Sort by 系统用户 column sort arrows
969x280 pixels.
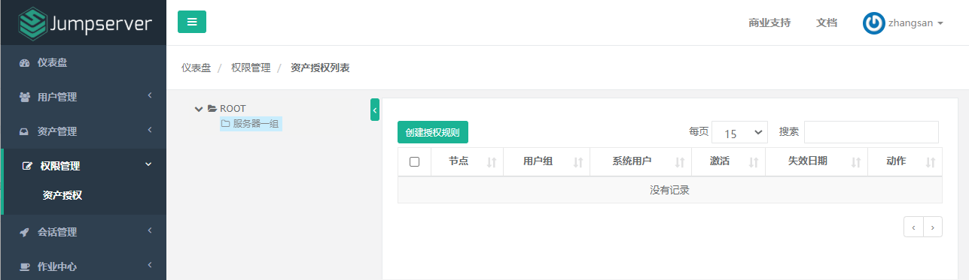pyautogui.click(x=680, y=162)
